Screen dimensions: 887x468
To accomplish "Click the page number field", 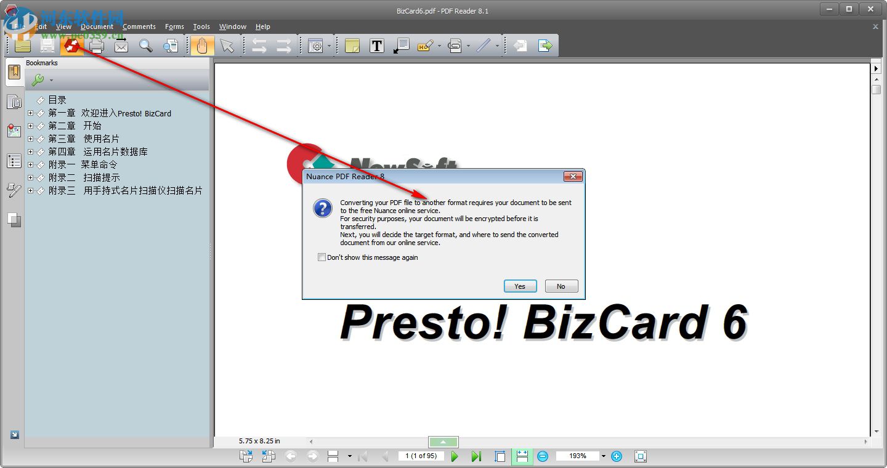I will pyautogui.click(x=421, y=456).
